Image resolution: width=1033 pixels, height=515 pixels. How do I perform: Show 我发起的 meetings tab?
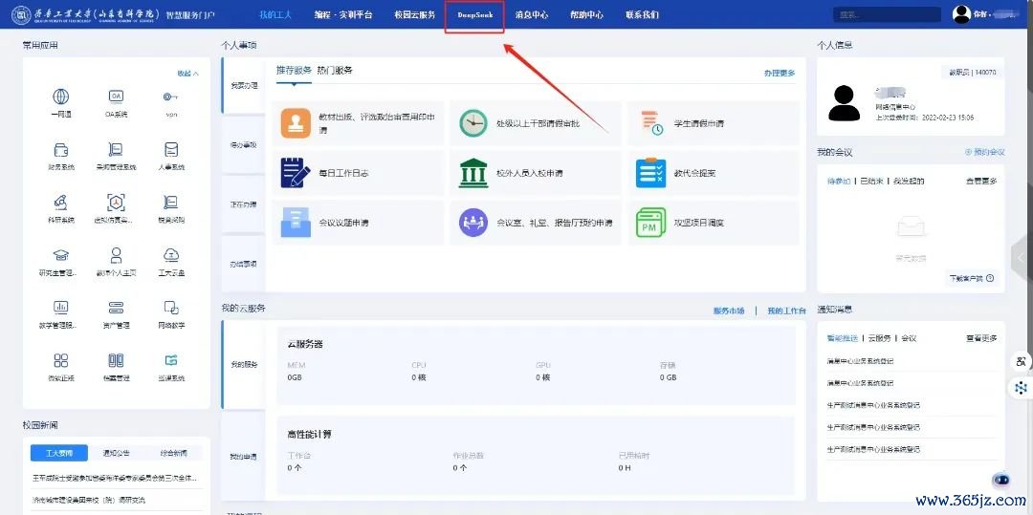pos(909,181)
